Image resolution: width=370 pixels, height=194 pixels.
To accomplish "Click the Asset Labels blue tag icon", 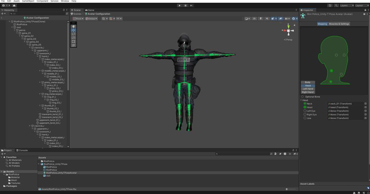I will point(368,188).
